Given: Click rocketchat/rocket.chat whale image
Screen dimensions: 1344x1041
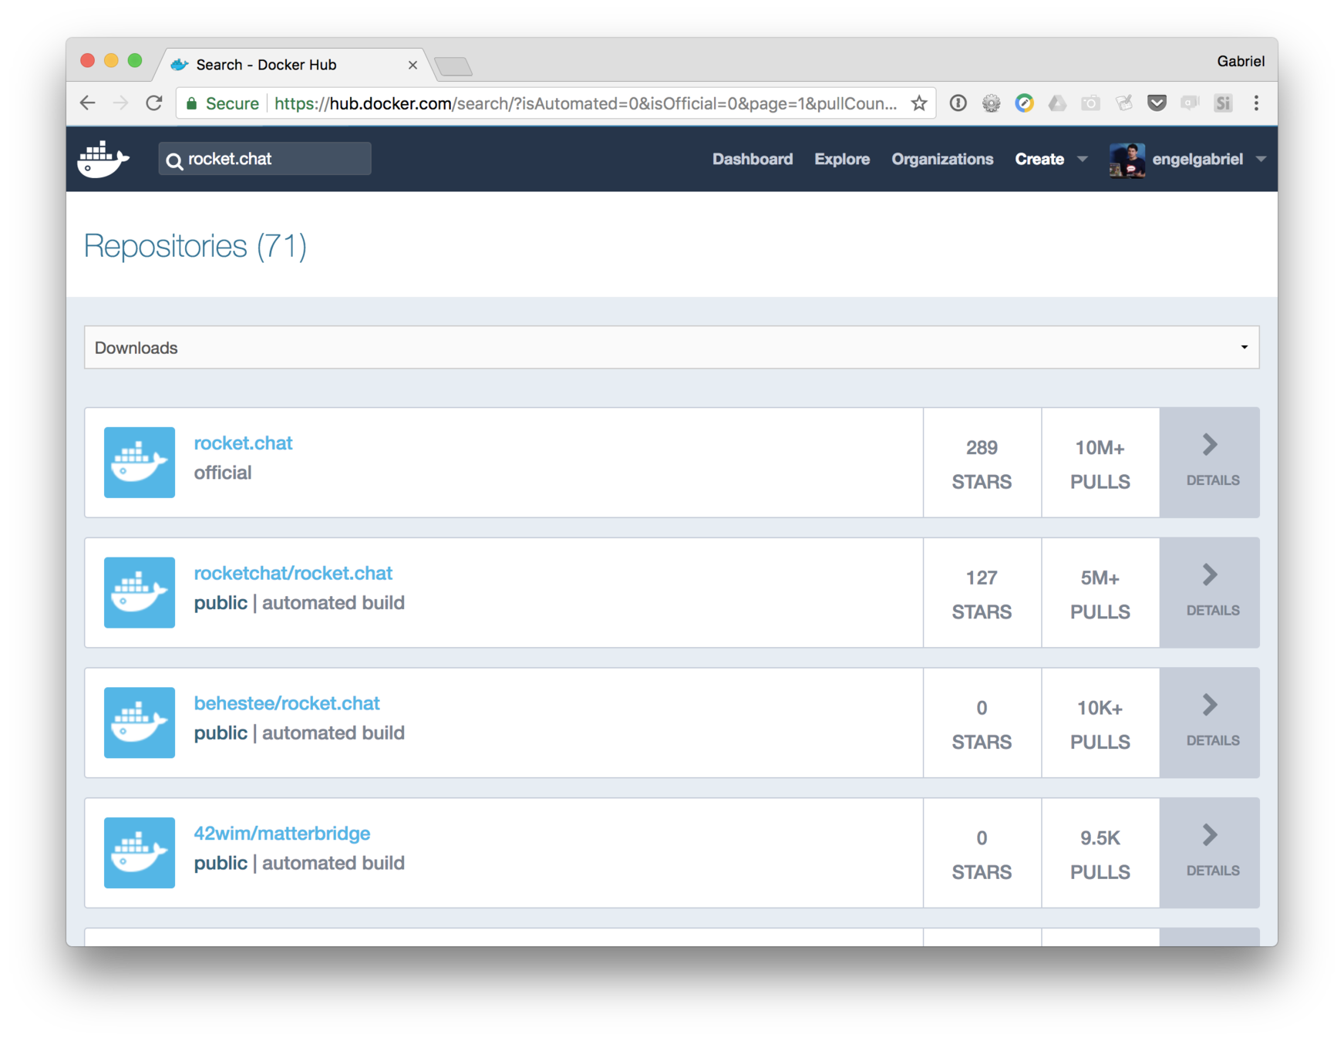Looking at the screenshot, I should (x=140, y=593).
